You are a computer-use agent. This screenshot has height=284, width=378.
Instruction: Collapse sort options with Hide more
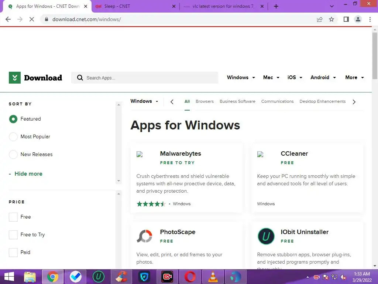(25, 174)
